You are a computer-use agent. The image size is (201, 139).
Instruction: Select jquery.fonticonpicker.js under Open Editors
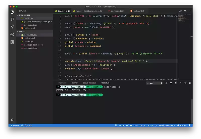click(x=35, y=22)
